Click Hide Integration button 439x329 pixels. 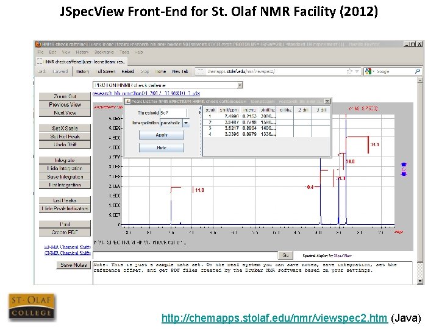click(x=65, y=168)
